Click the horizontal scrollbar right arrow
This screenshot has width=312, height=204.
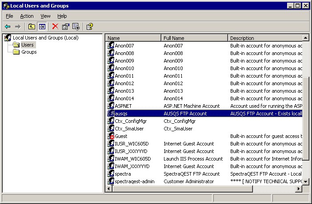click(x=299, y=189)
